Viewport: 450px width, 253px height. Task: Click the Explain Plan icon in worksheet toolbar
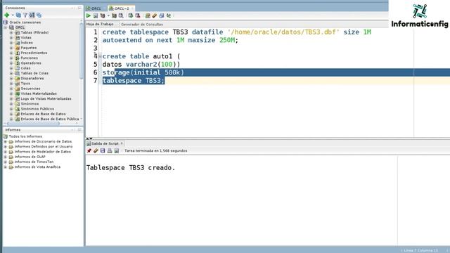pos(103,15)
